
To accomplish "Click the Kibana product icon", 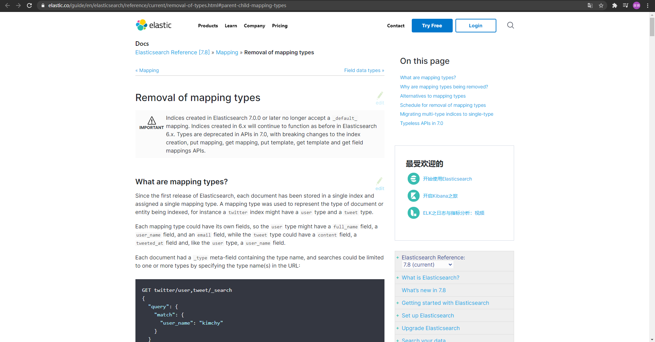I will [413, 196].
